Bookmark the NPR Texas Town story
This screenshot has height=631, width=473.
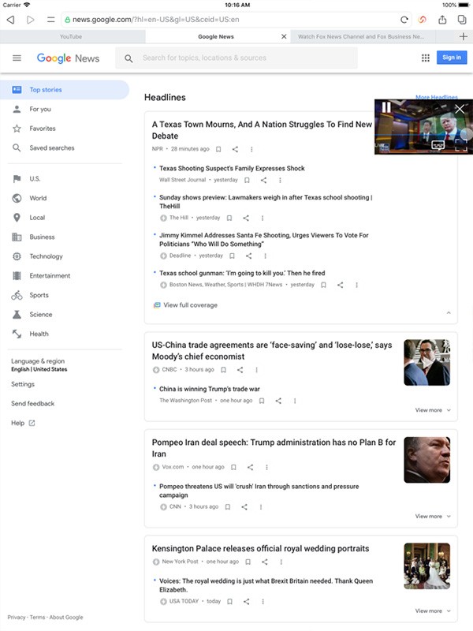(218, 149)
